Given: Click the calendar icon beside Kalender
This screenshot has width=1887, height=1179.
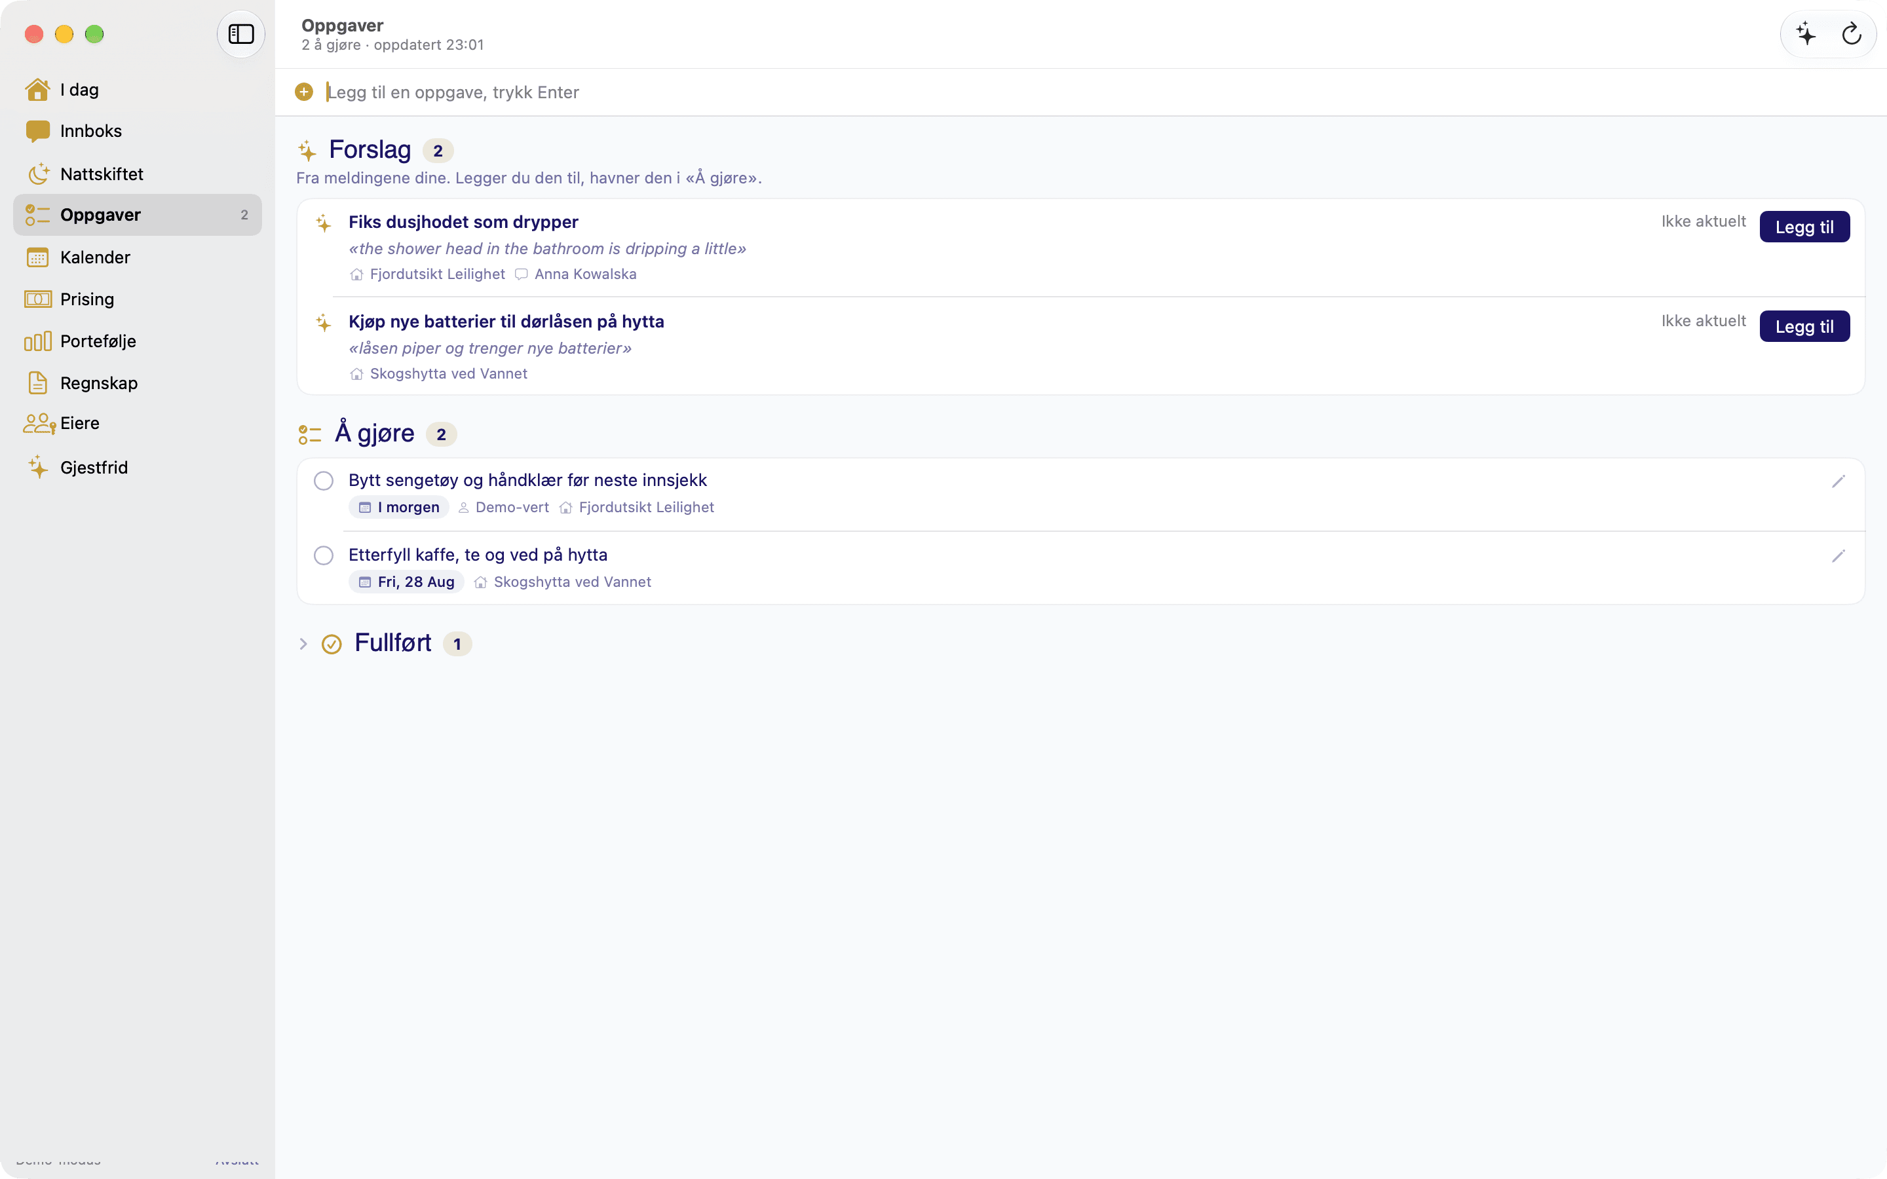Looking at the screenshot, I should (37, 257).
